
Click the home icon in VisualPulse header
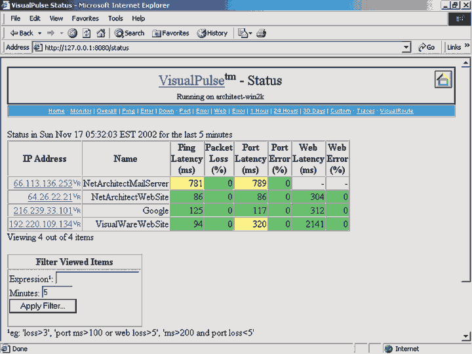(444, 80)
